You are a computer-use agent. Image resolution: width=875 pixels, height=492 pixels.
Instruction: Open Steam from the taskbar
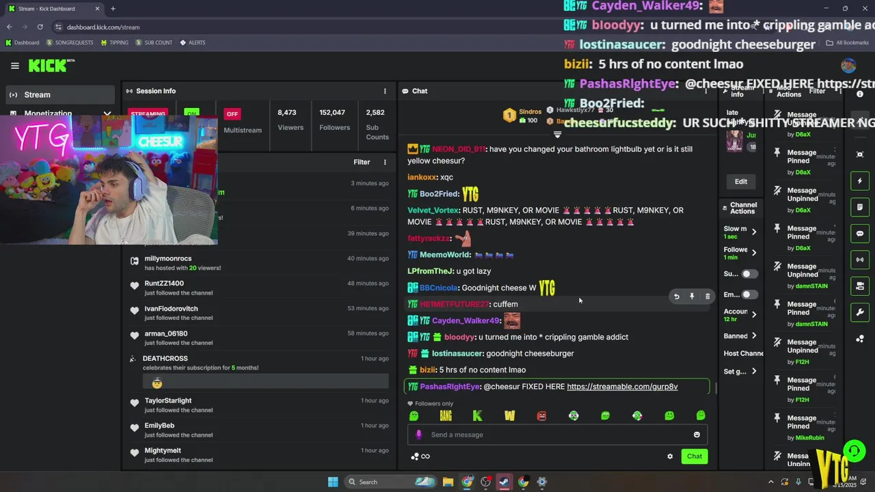click(x=504, y=482)
